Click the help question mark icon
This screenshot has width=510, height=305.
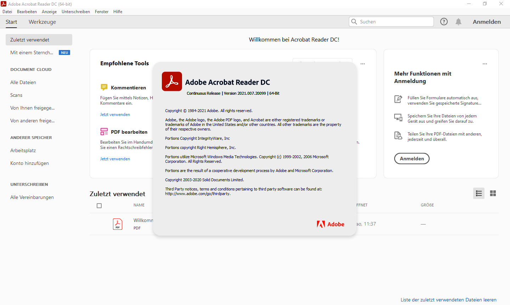(x=444, y=22)
